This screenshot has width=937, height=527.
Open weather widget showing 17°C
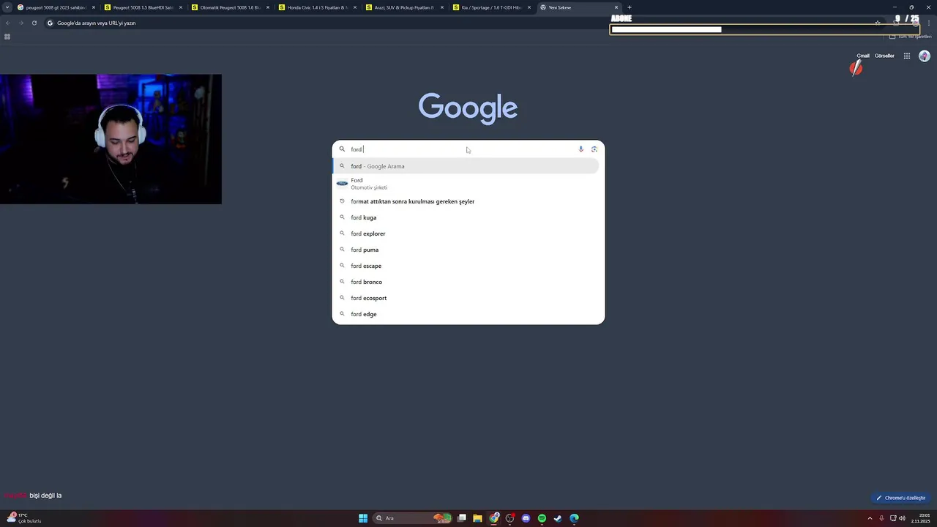click(x=23, y=518)
